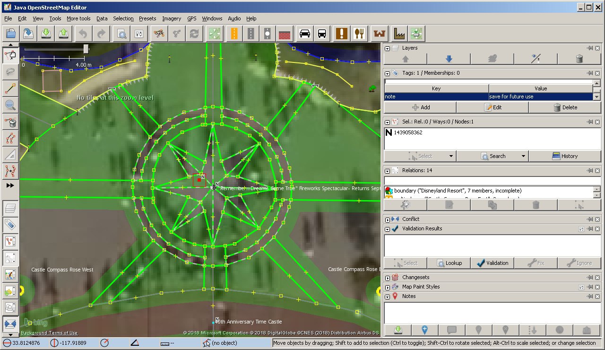Click Delete tag button
This screenshot has width=605, height=350.
pos(565,107)
